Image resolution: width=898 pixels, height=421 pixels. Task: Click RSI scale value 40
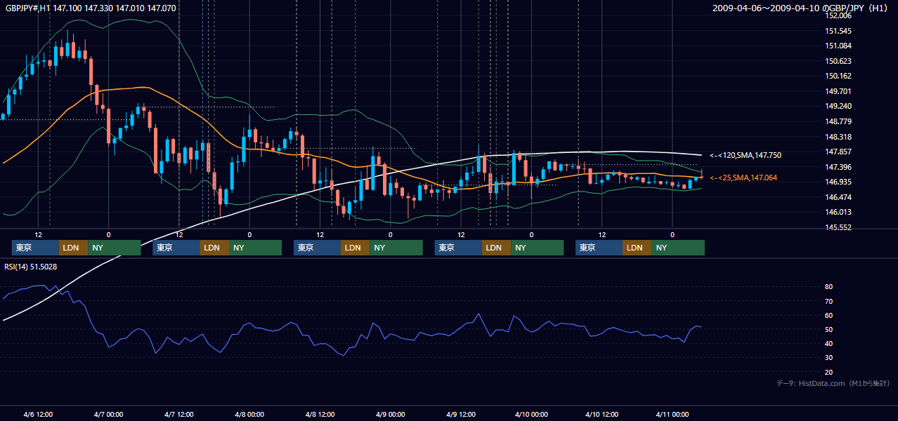point(829,343)
